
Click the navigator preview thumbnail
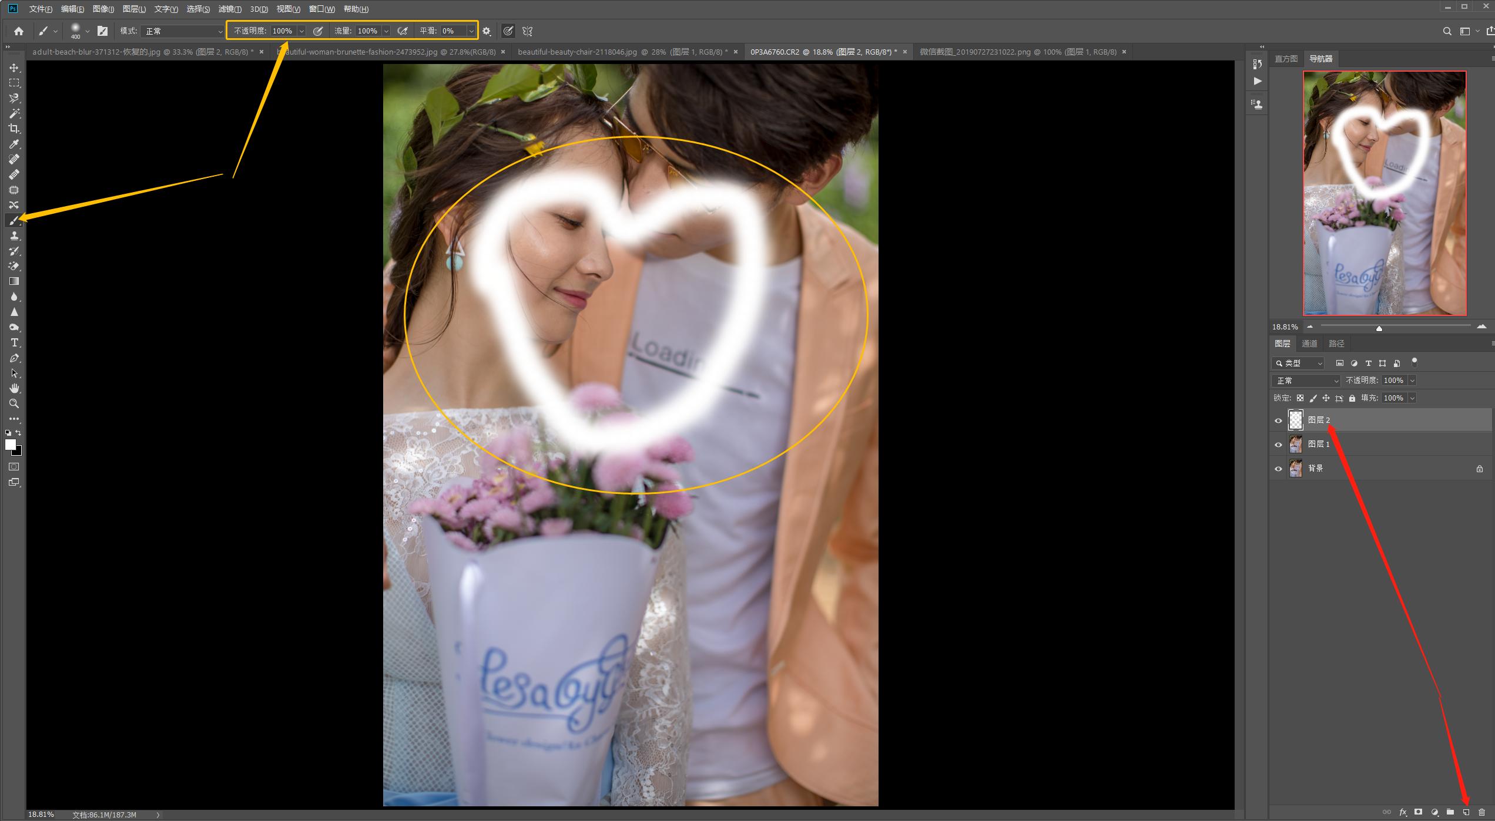coord(1385,193)
